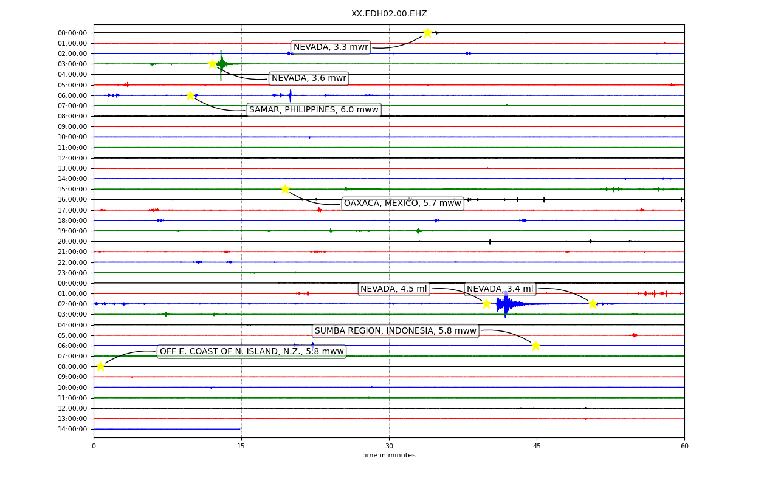Click the NEVADA, 3.6 mwr annotation label
The width and height of the screenshot is (778, 486).
click(x=309, y=78)
